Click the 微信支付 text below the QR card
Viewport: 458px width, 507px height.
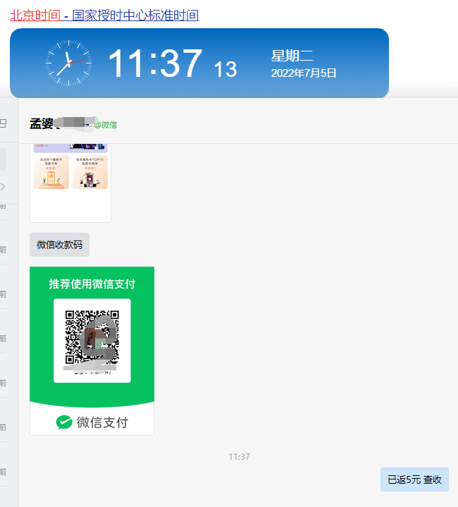click(x=102, y=422)
